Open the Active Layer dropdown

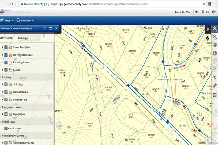(29, 38)
